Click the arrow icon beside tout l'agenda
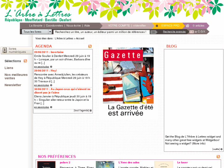This screenshot has width=224, height=168. [x=91, y=111]
